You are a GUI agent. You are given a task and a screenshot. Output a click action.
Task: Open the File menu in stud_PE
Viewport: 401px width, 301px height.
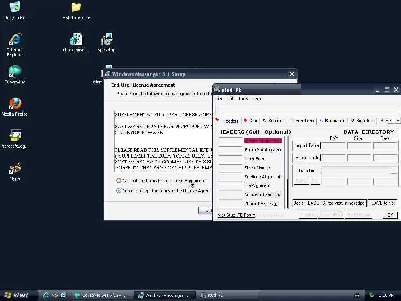coord(219,98)
